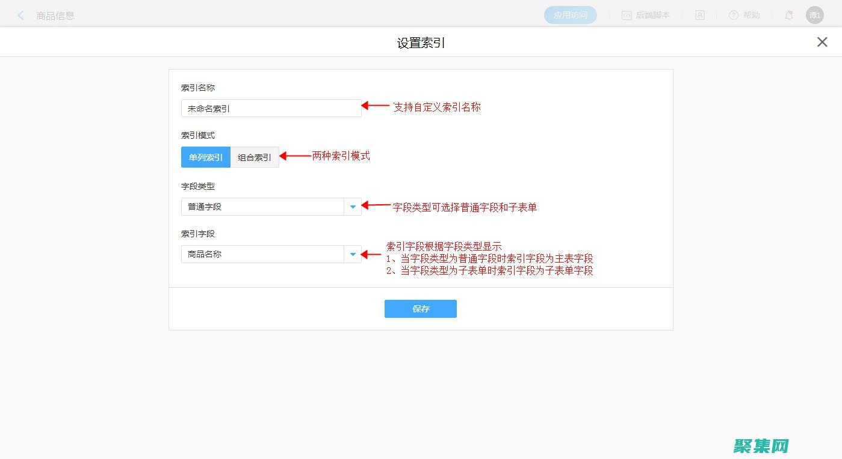
Task: Open the 后端脚本 code script panel
Action: point(647,15)
